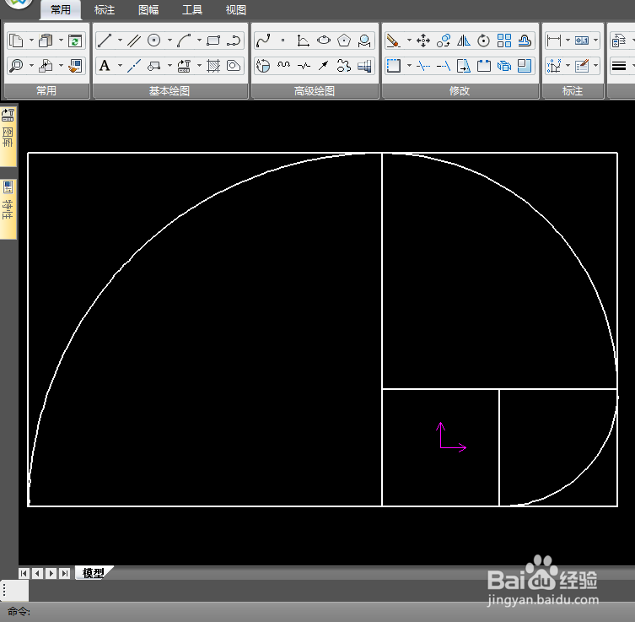The width and height of the screenshot is (635, 622).
Task: Select the Linear dimension tool
Action: 553,41
